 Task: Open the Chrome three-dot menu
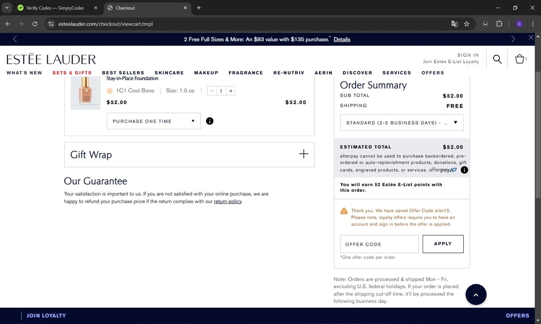(x=533, y=24)
